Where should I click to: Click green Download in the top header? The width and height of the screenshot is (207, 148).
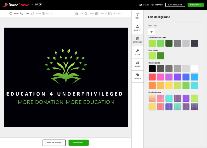tap(196, 5)
